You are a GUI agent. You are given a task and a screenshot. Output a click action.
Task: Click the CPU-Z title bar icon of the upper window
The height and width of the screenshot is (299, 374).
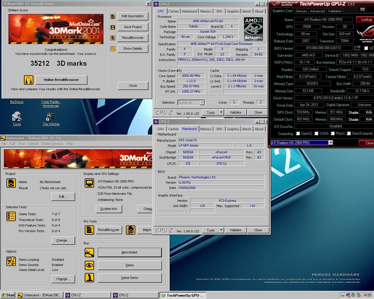[x=156, y=4]
